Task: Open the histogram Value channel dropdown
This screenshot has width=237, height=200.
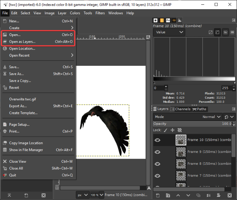Action: pyautogui.click(x=169, y=32)
